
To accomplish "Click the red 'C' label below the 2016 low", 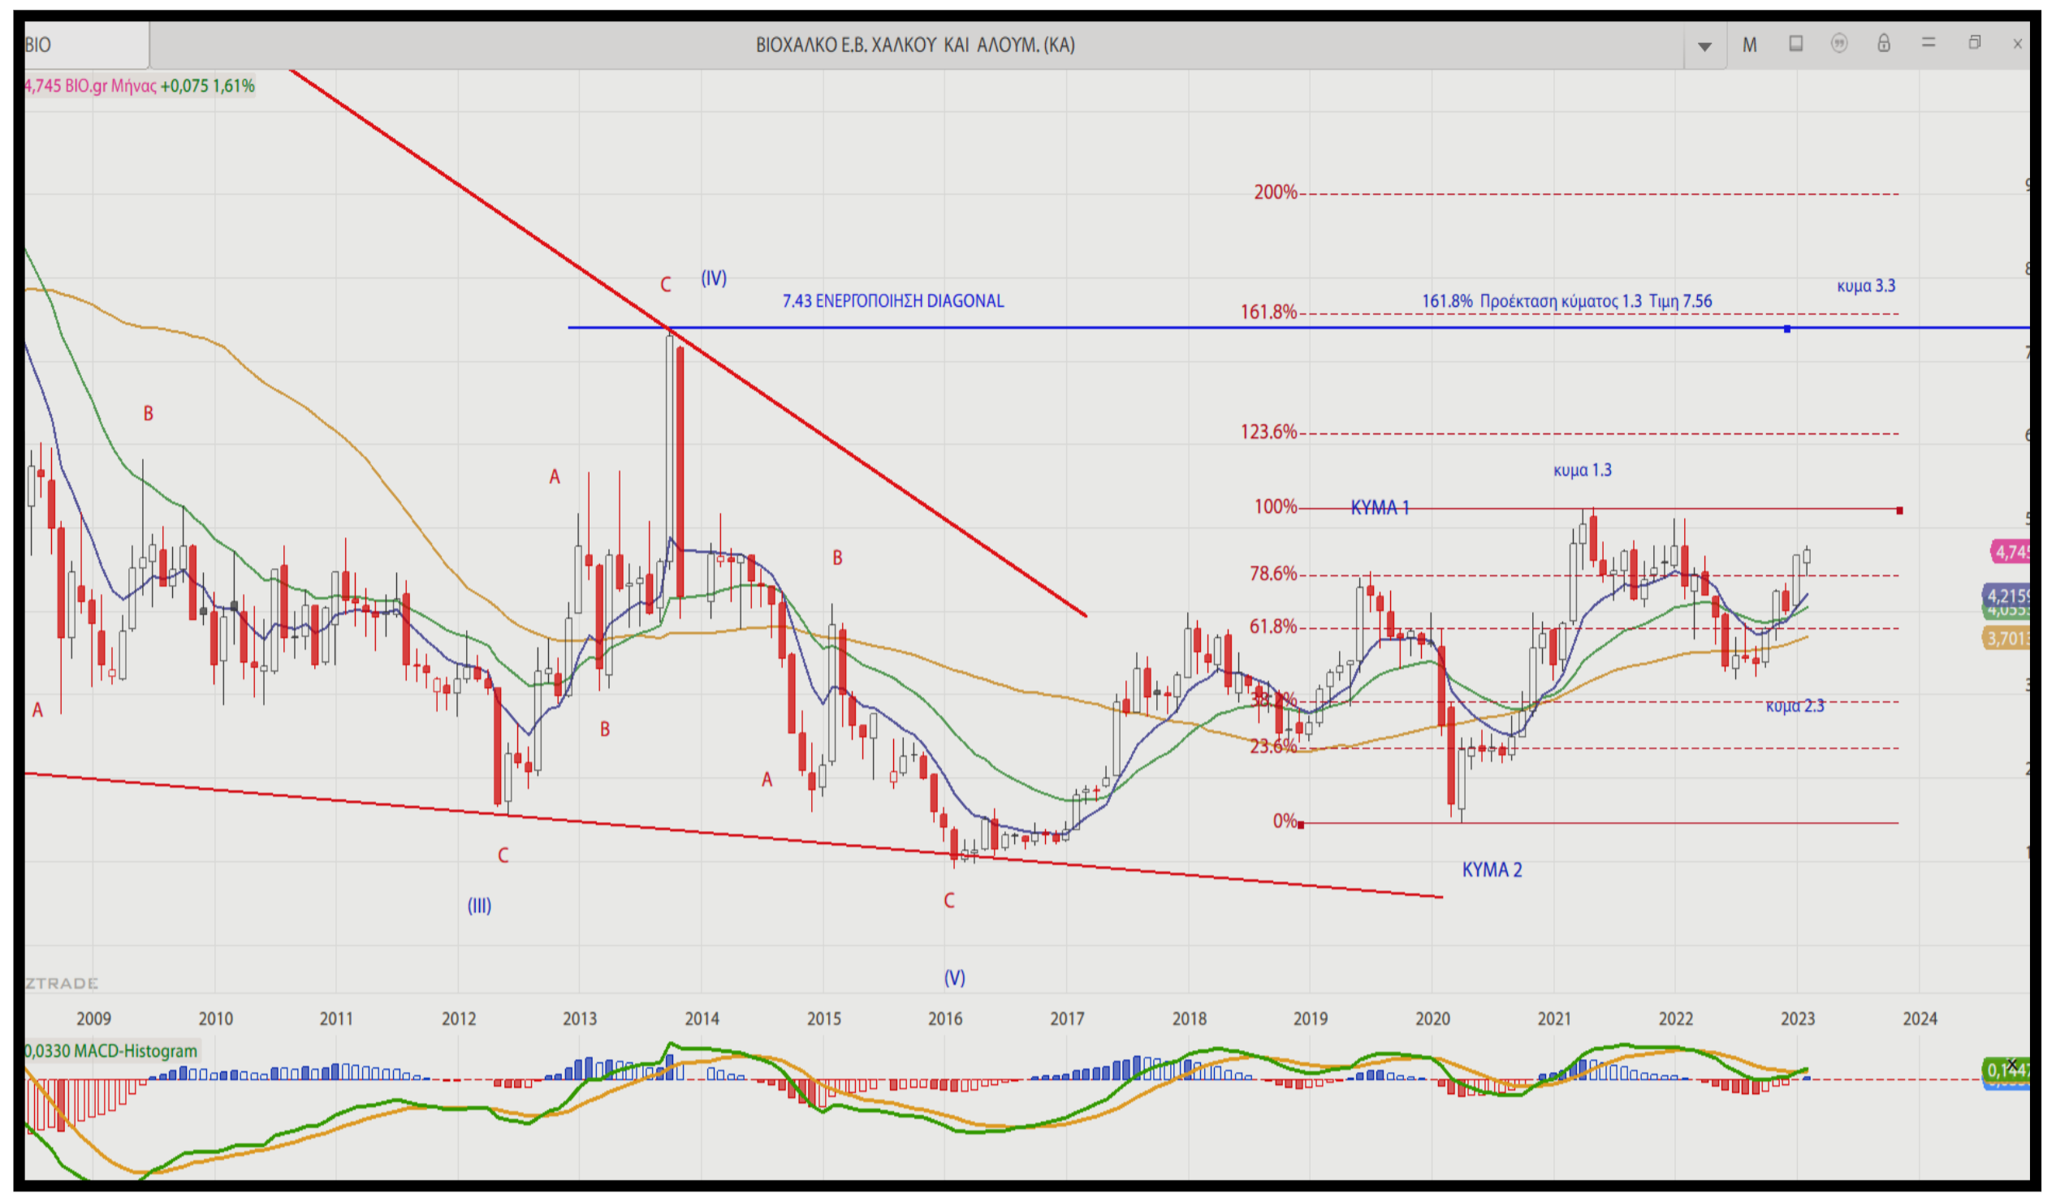I will click(949, 901).
